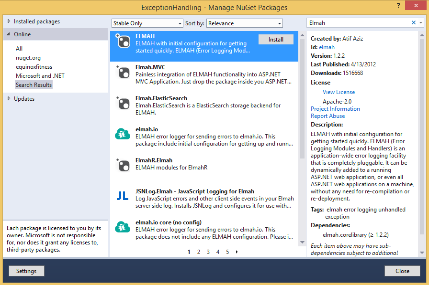Click the Elmah.ElasticSearch package icon

pyautogui.click(x=123, y=104)
